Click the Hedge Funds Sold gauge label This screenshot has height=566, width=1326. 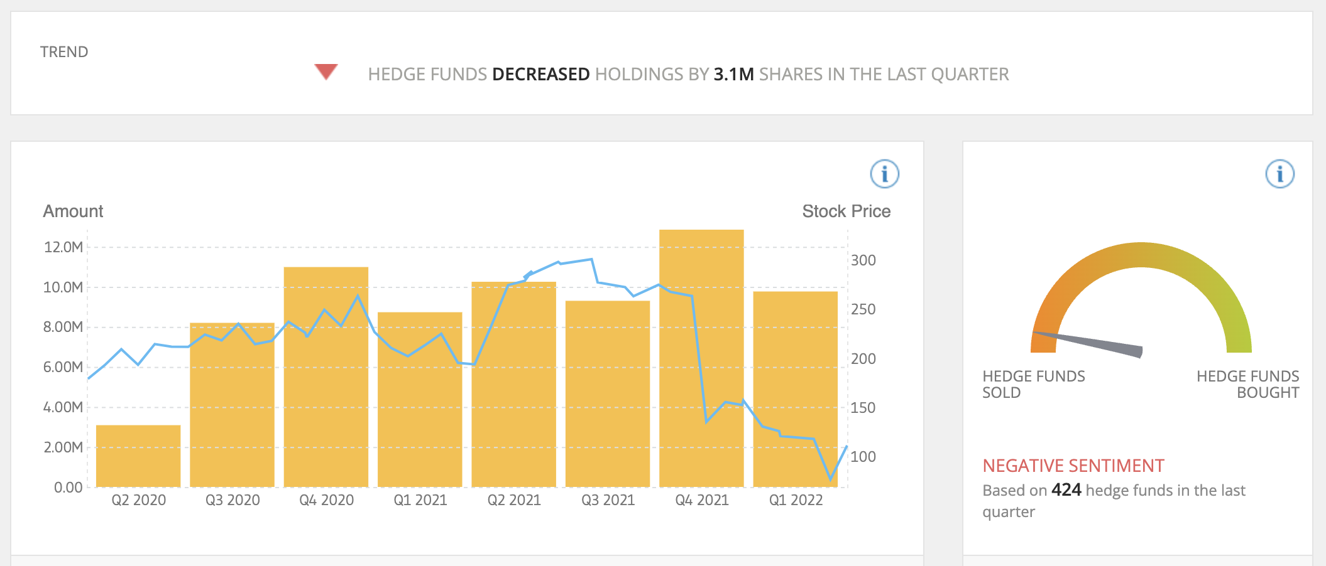click(x=1033, y=384)
